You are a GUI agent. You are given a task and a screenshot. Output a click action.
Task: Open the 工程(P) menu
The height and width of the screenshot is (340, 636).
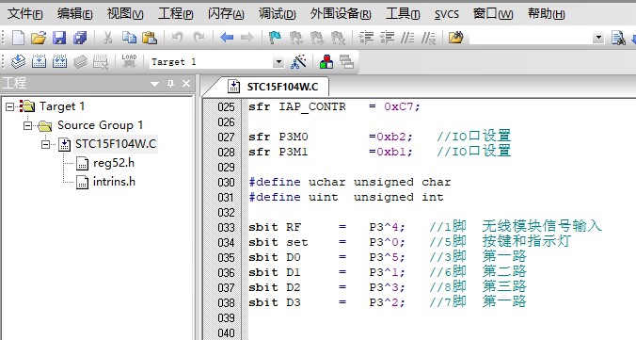point(176,14)
